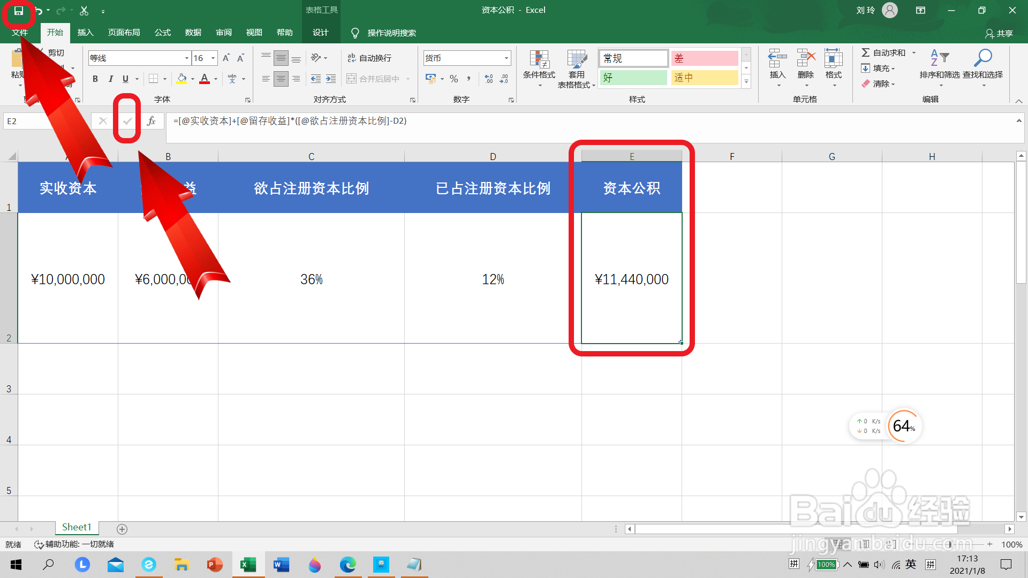
Task: Select the 常规 cell style
Action: click(634, 58)
